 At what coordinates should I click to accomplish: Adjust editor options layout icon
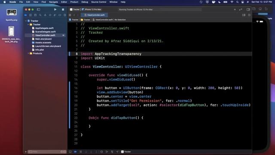pos(244,15)
